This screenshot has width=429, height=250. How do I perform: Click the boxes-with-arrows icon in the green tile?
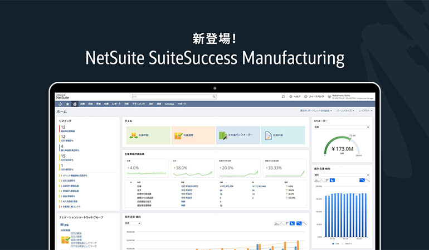[134, 136]
